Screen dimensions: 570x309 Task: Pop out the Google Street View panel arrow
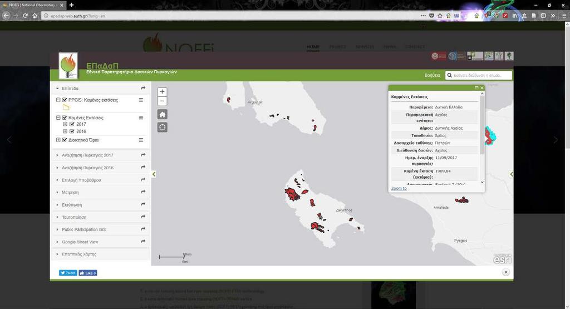pos(143,242)
